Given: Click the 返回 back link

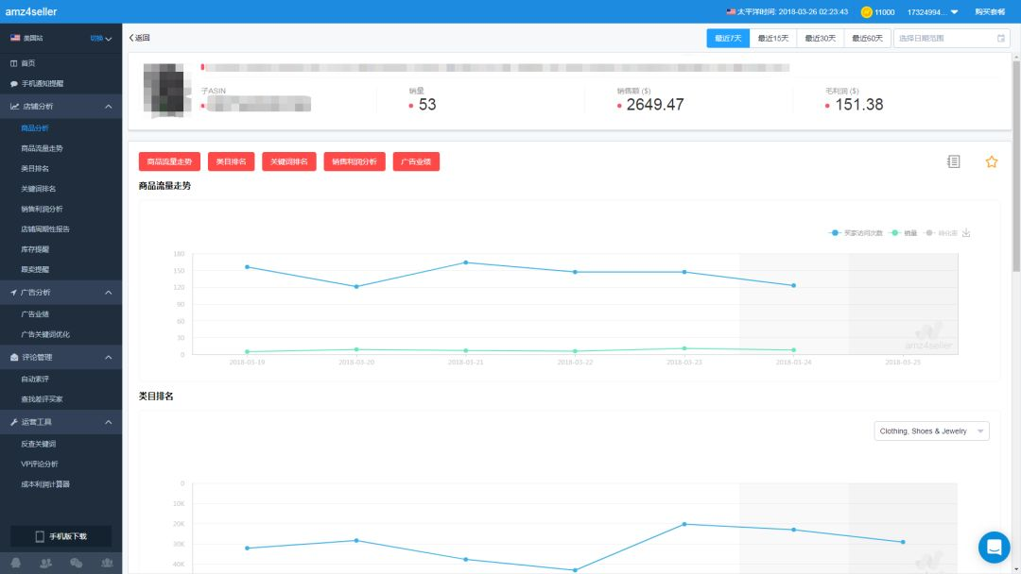Looking at the screenshot, I should coord(139,38).
